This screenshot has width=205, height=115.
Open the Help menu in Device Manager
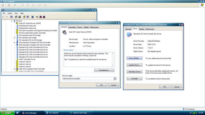coord(22,13)
